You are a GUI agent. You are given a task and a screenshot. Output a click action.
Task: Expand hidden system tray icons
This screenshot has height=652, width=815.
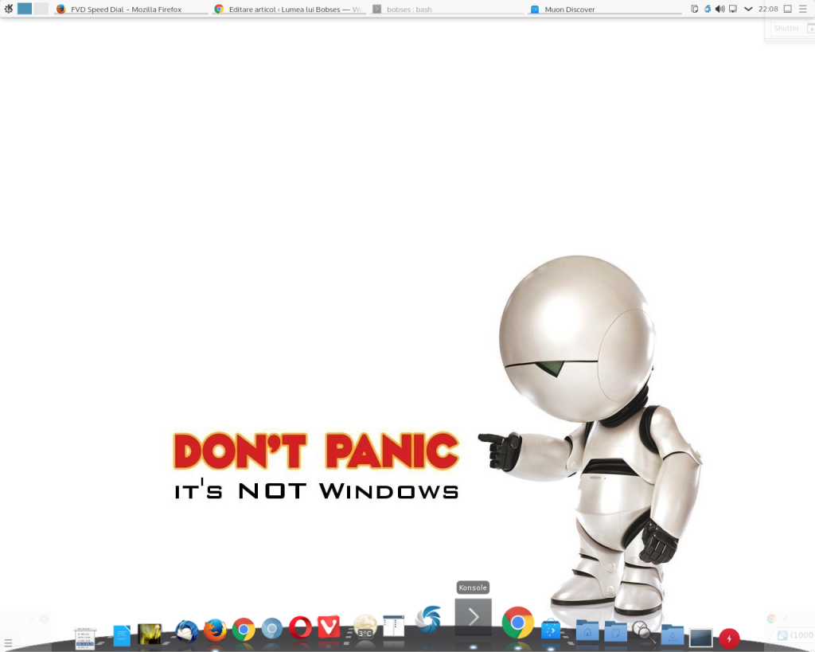click(748, 9)
